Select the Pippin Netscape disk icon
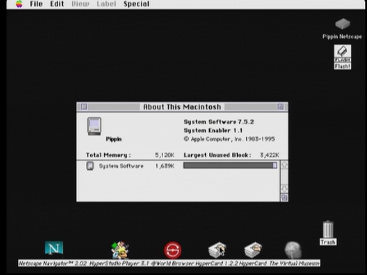Screen dimensions: 367x275 [x=342, y=24]
